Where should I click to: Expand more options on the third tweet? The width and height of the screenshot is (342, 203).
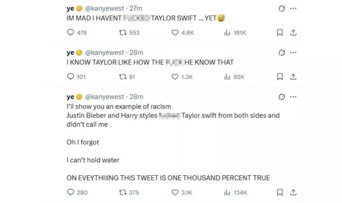click(x=293, y=97)
